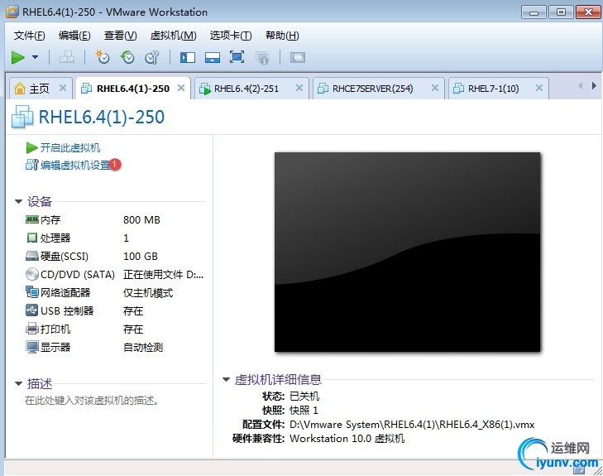Minimize the VMware Workstation window
Image resolution: width=603 pixels, height=476 pixels.
pyautogui.click(x=534, y=12)
